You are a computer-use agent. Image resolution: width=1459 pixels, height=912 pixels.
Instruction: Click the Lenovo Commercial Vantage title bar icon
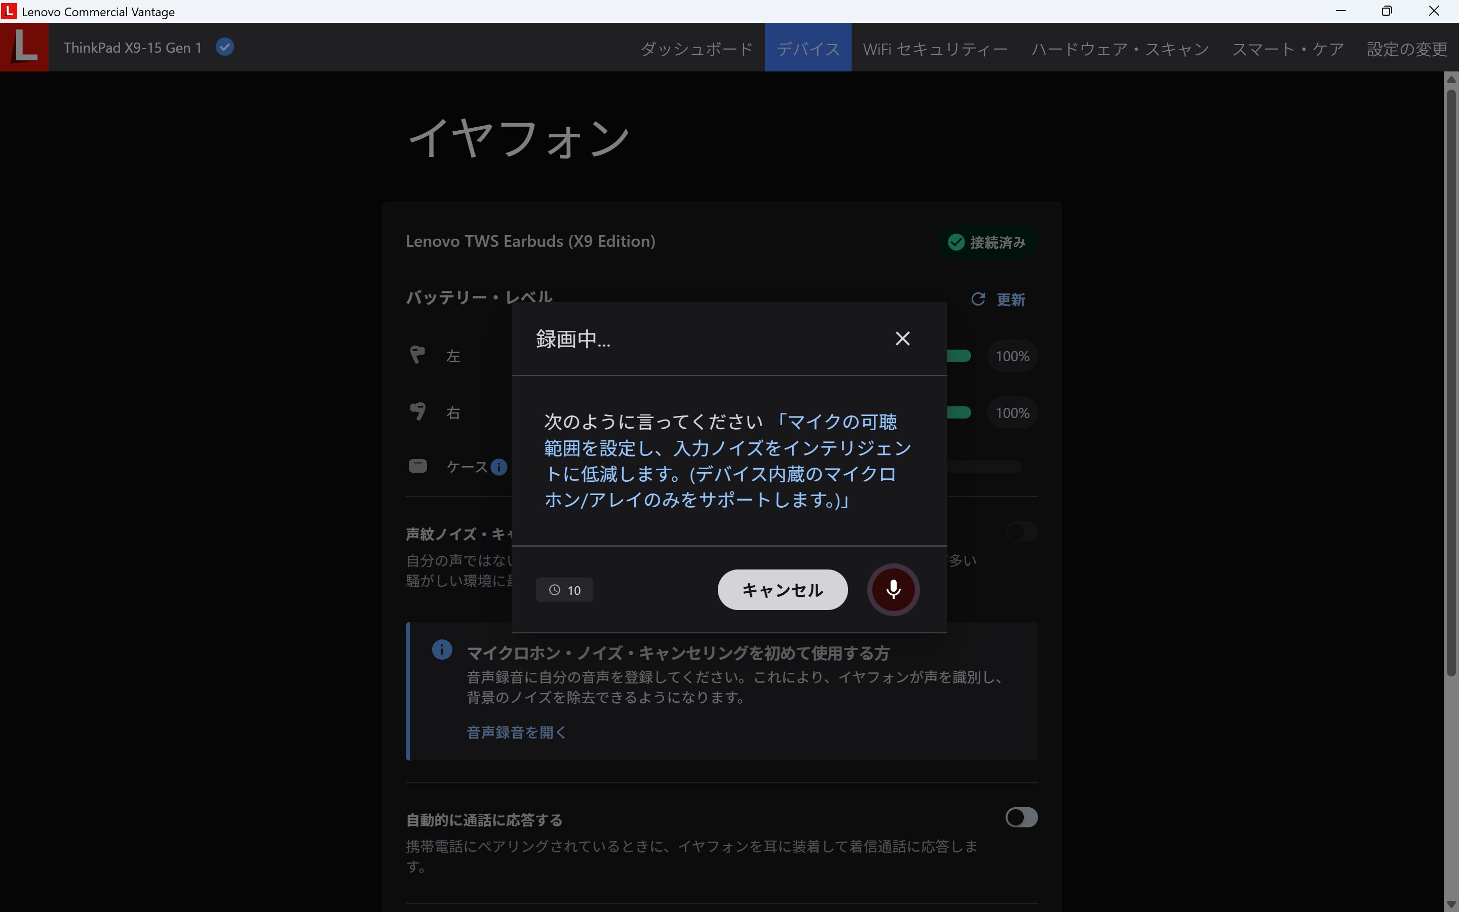point(9,11)
